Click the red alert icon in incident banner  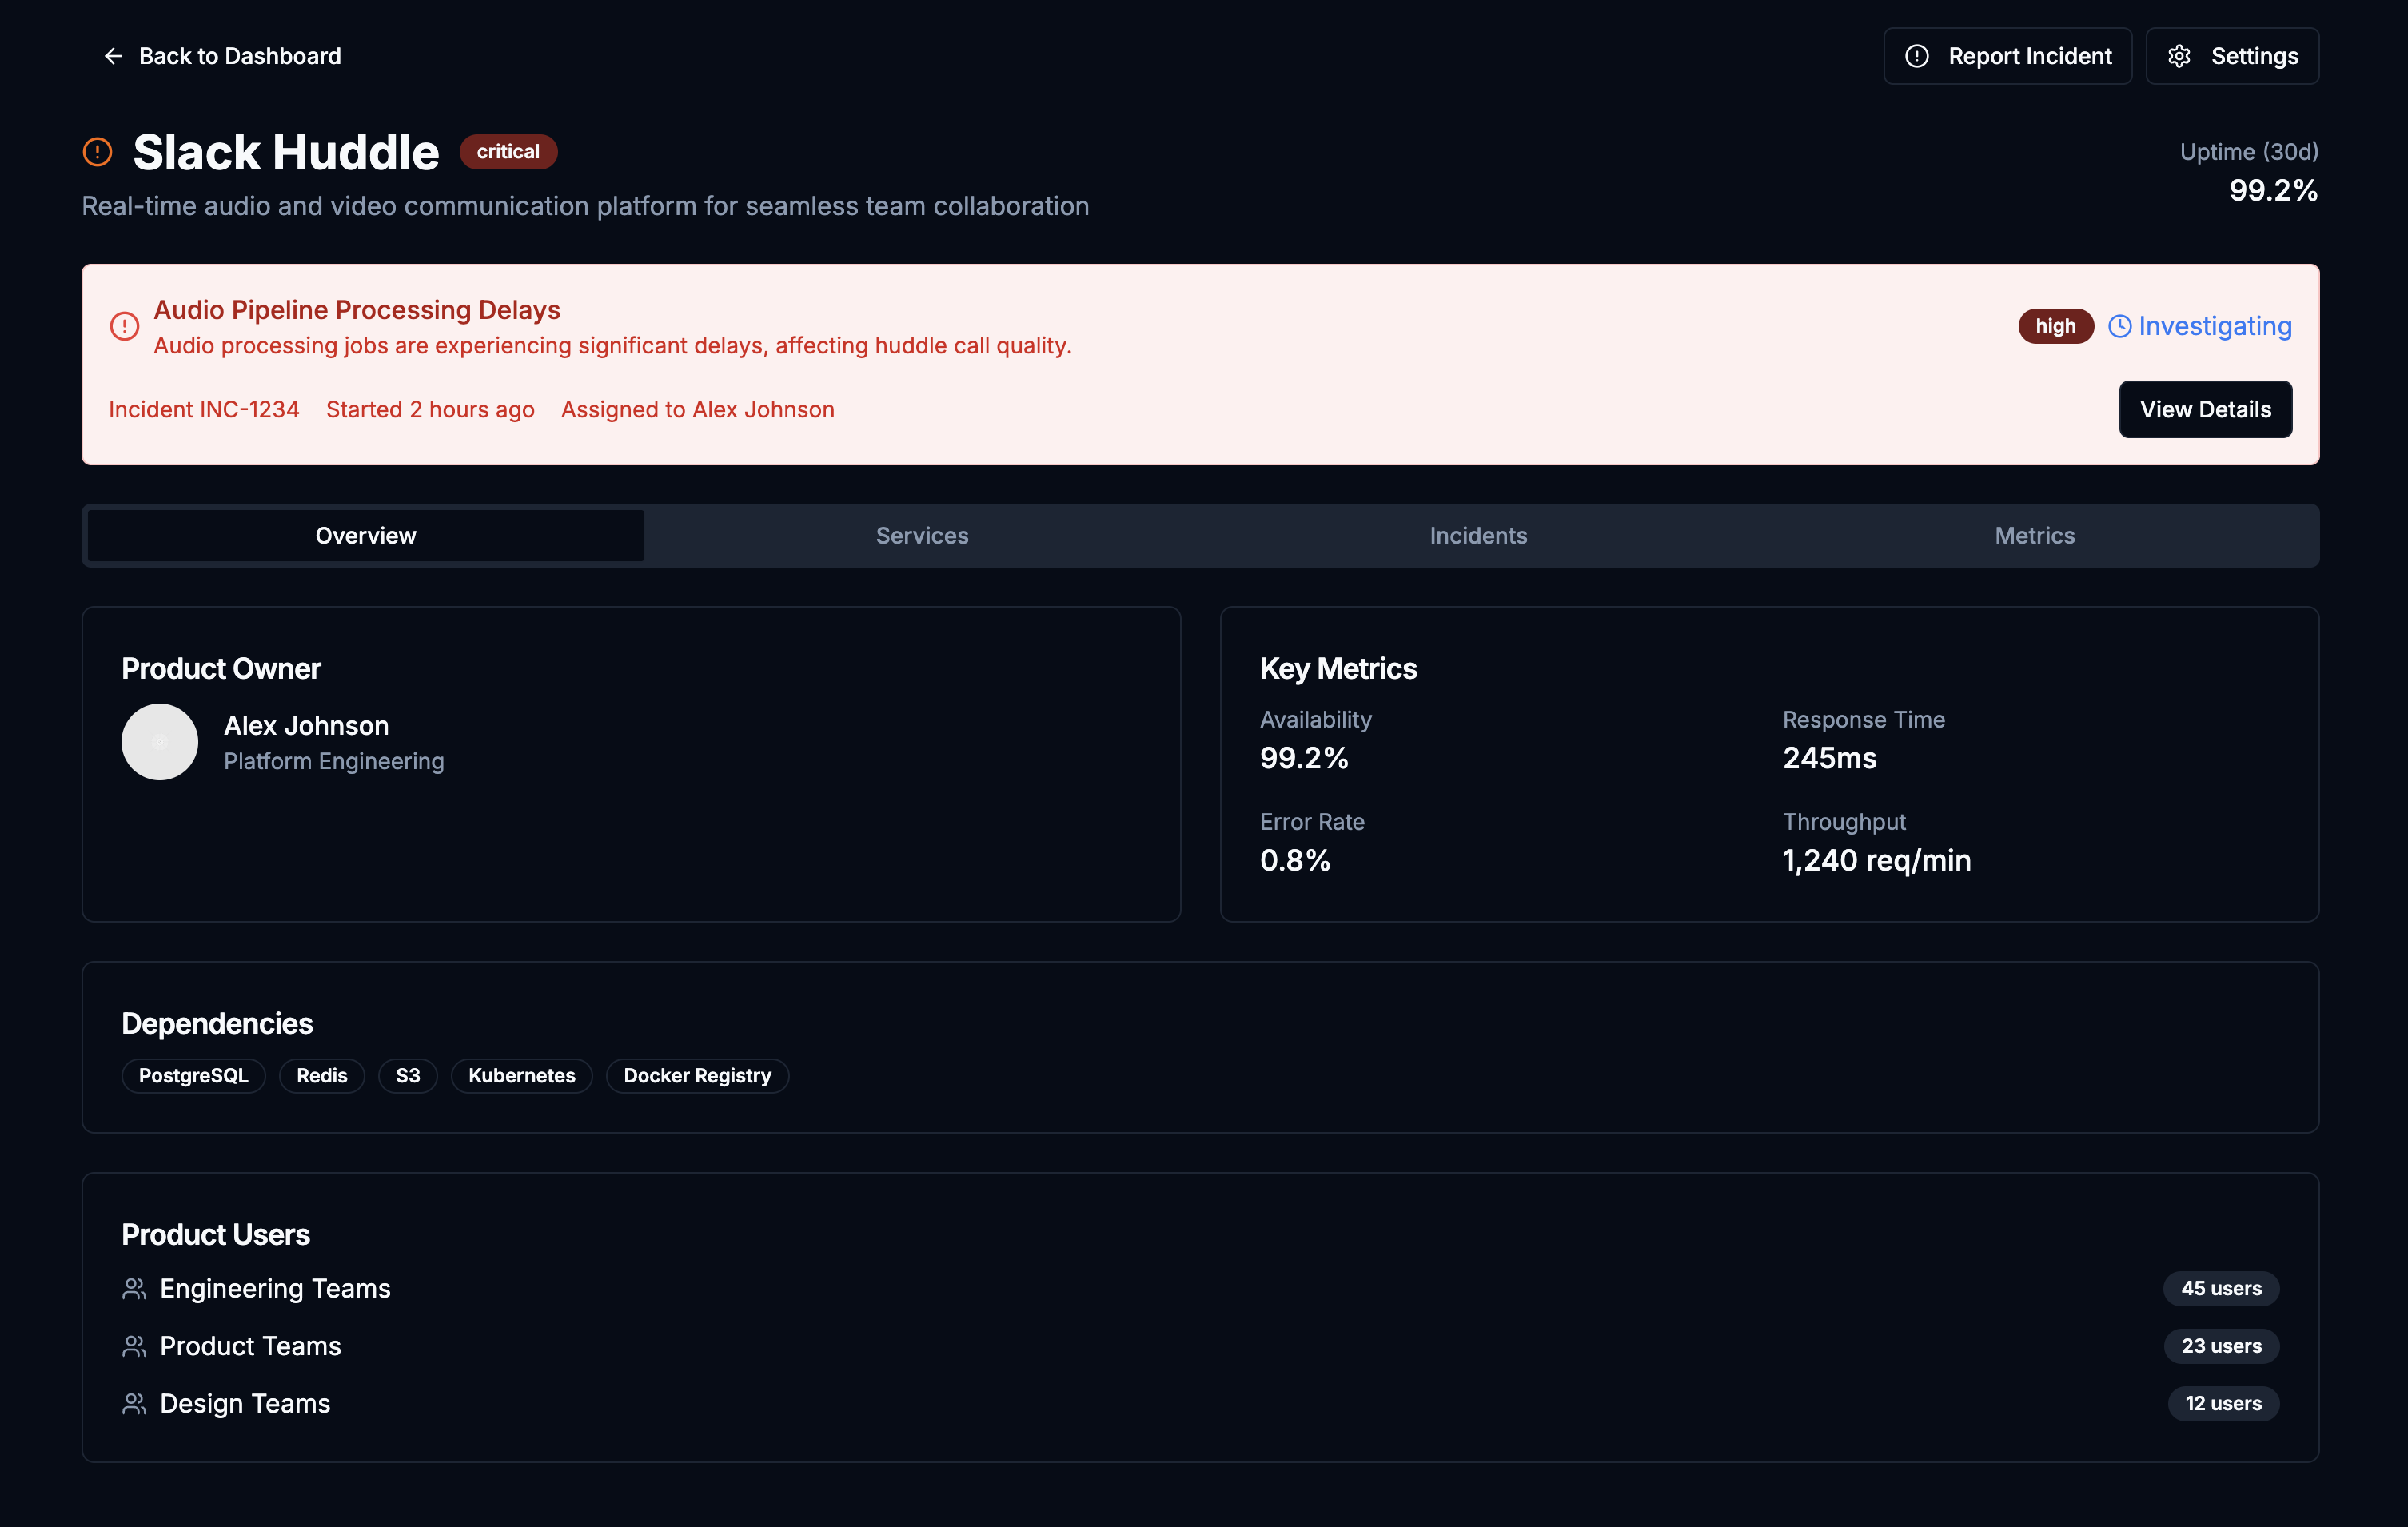click(x=124, y=326)
